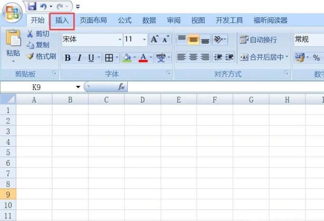Open the 公式 ribbon tab

tap(124, 20)
